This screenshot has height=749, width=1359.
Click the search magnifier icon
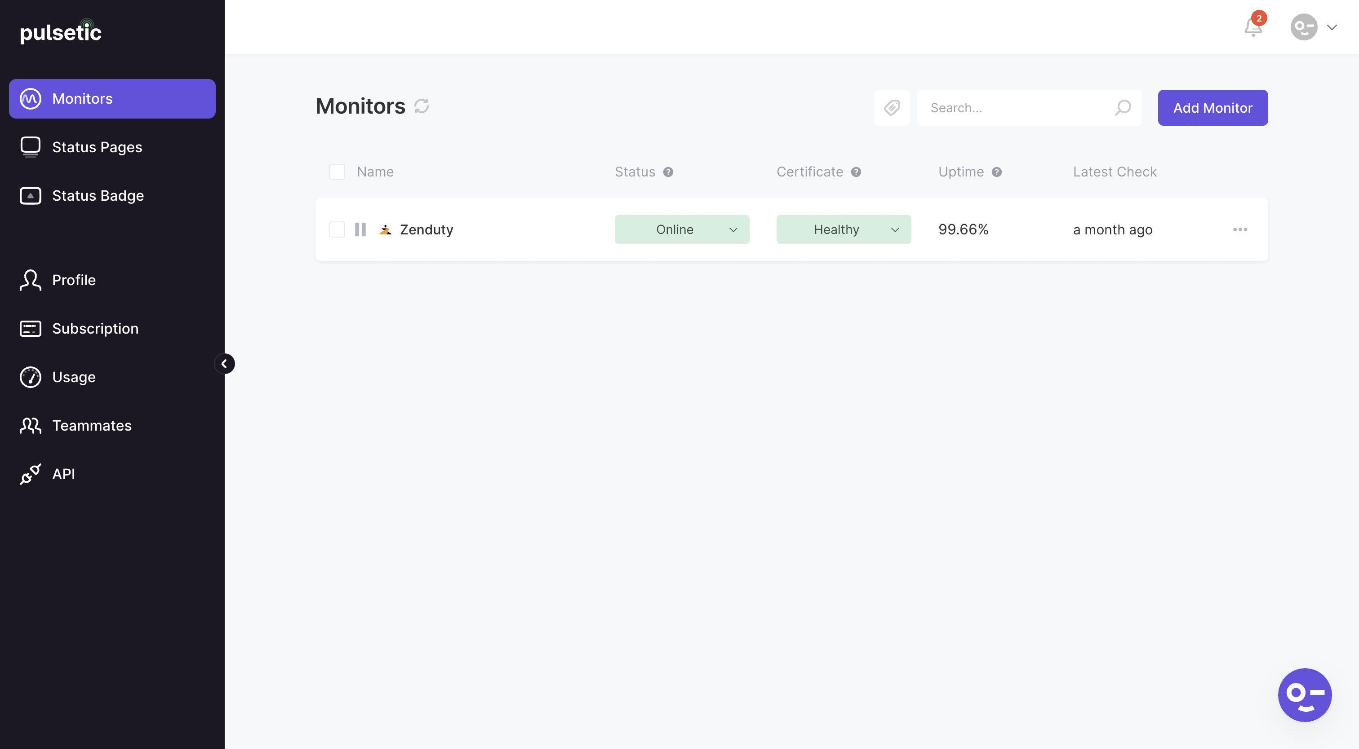[1123, 107]
